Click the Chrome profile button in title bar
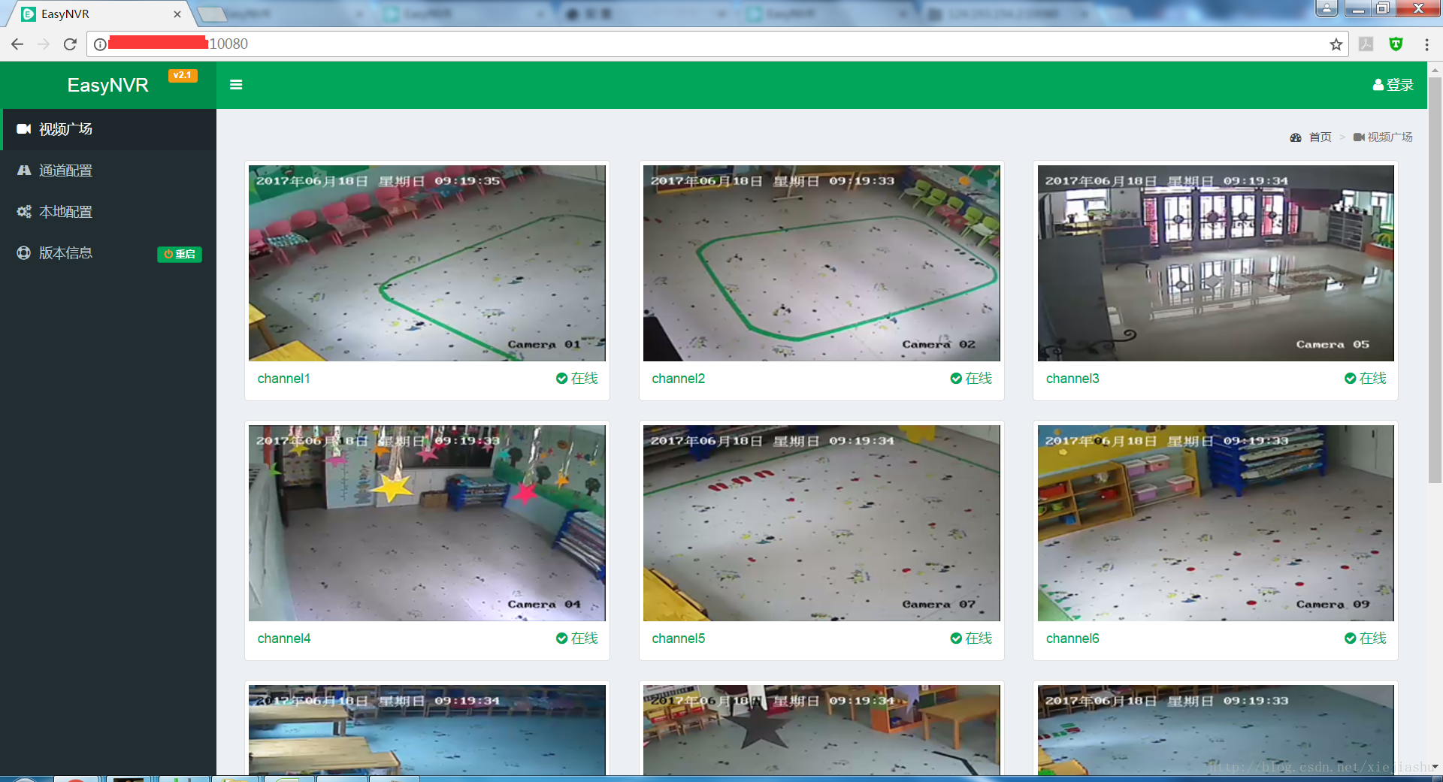 pos(1327,8)
